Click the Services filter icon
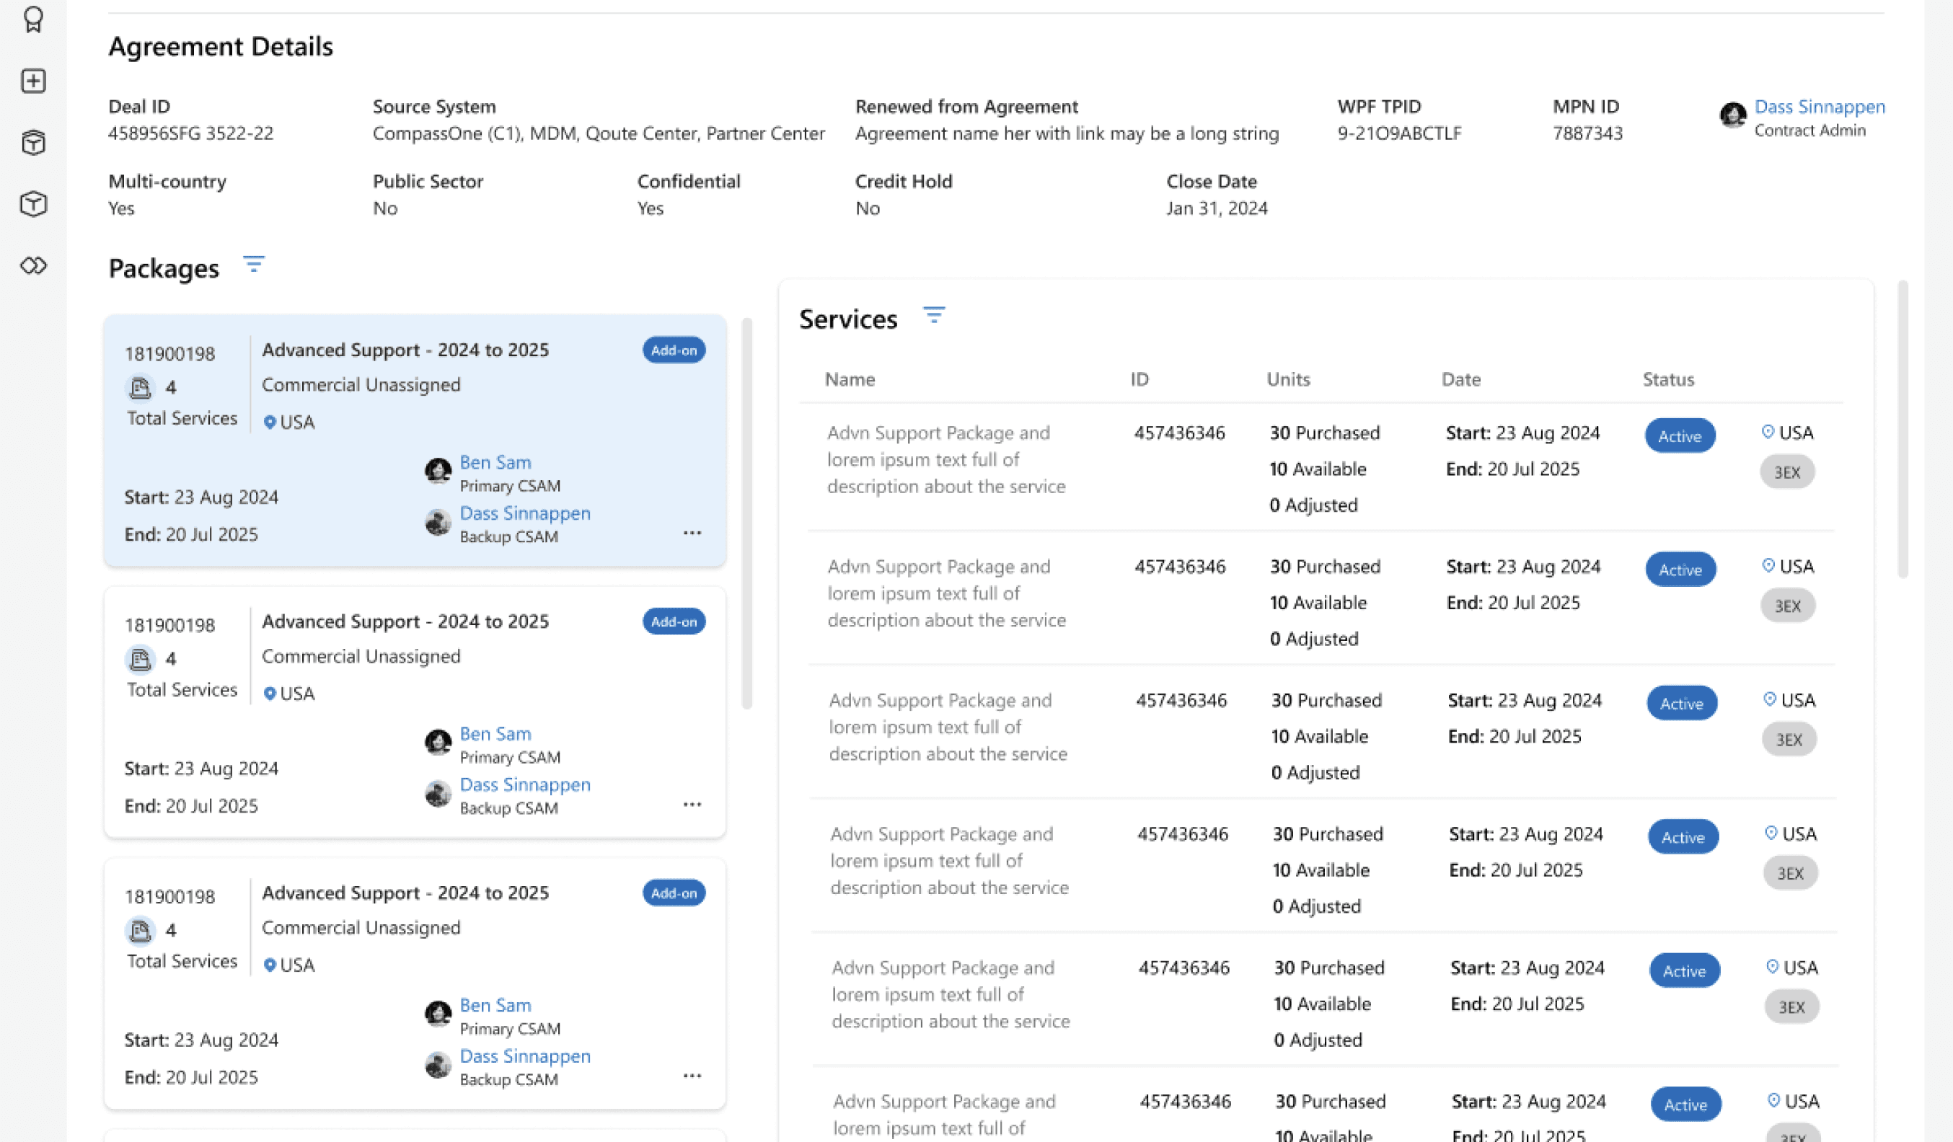This screenshot has width=1953, height=1142. (x=933, y=314)
